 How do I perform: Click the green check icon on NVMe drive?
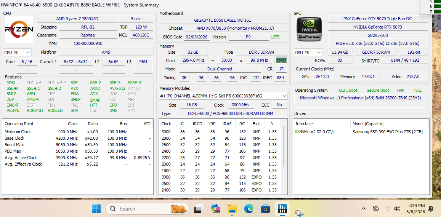point(297,132)
